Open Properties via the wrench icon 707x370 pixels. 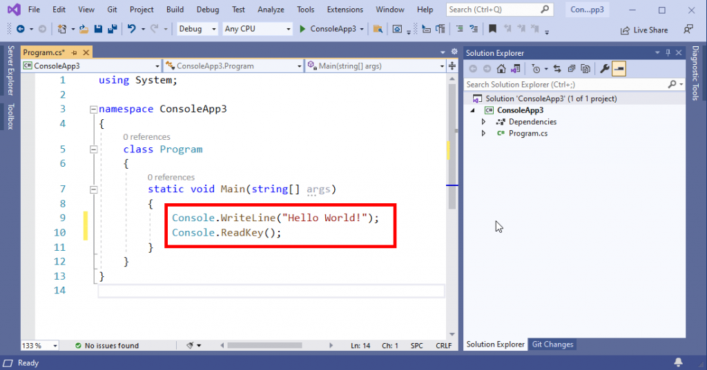click(x=604, y=68)
